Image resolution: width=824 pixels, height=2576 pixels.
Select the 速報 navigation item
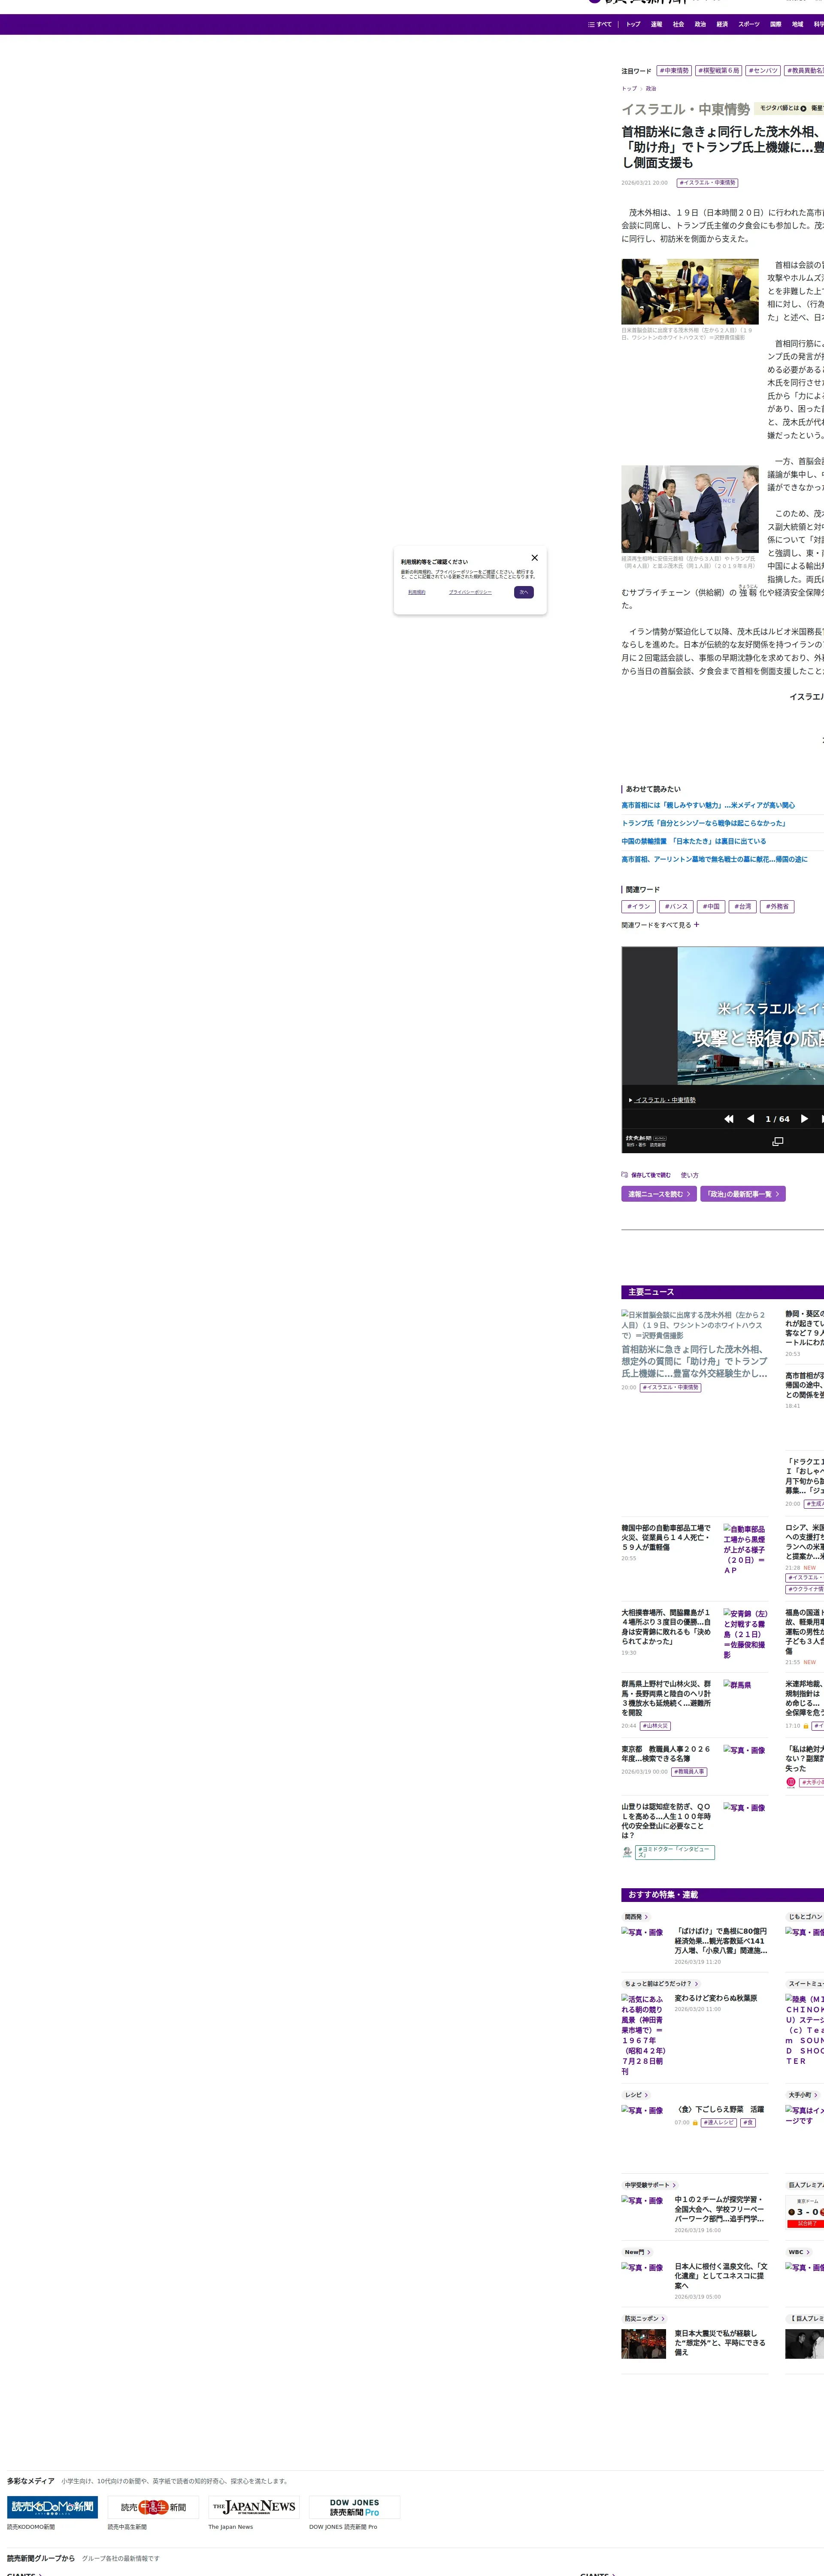[x=656, y=24]
